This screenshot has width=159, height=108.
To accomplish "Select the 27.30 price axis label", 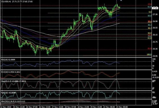I will coord(155,14).
